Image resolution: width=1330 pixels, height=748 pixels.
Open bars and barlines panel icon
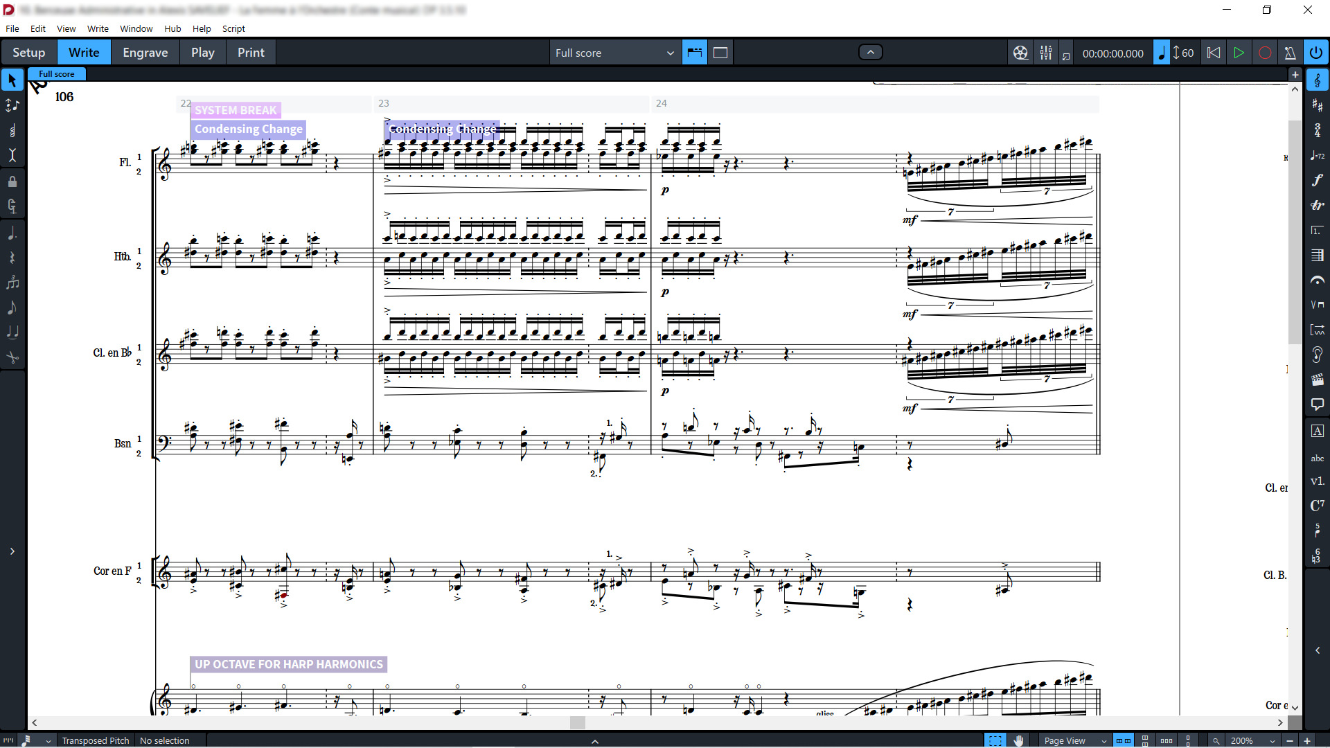1317,255
